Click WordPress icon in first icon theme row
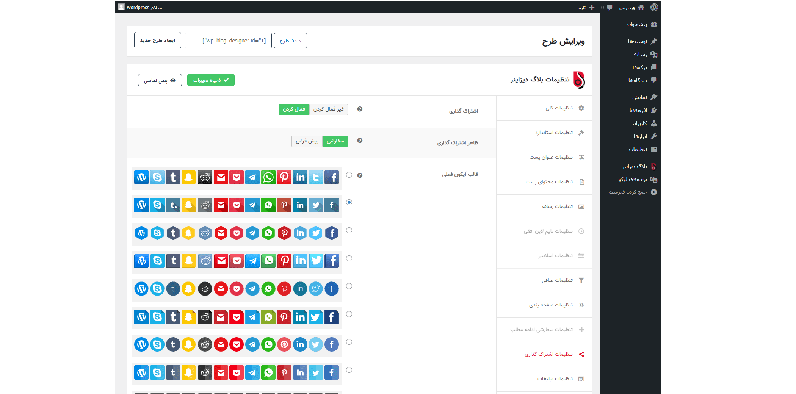 click(141, 177)
